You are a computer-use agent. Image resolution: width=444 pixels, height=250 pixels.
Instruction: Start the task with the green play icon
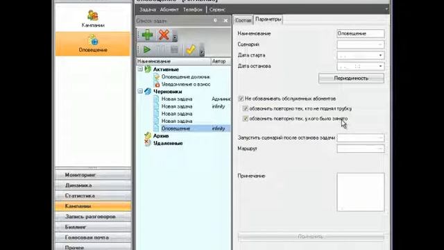pos(146,50)
